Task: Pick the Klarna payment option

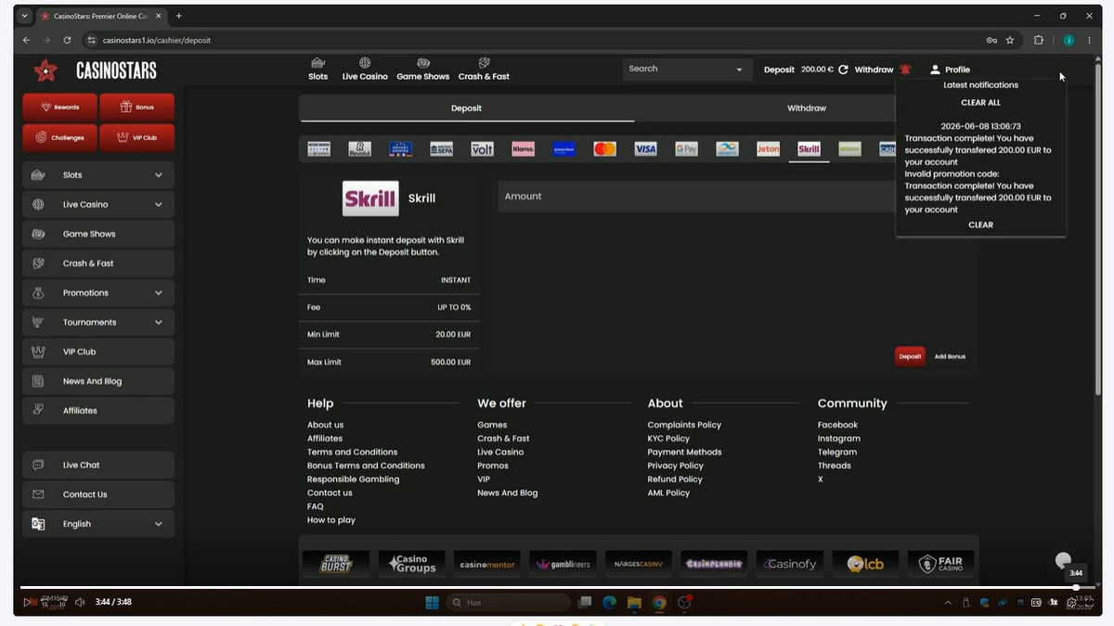Action: (x=523, y=148)
